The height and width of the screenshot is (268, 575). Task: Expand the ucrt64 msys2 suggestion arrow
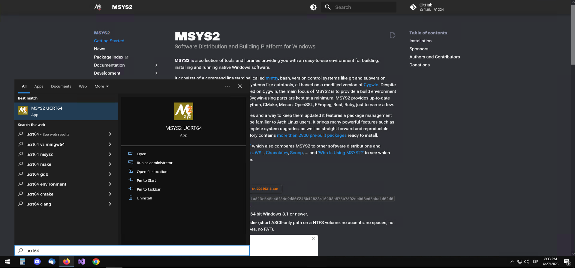click(110, 154)
